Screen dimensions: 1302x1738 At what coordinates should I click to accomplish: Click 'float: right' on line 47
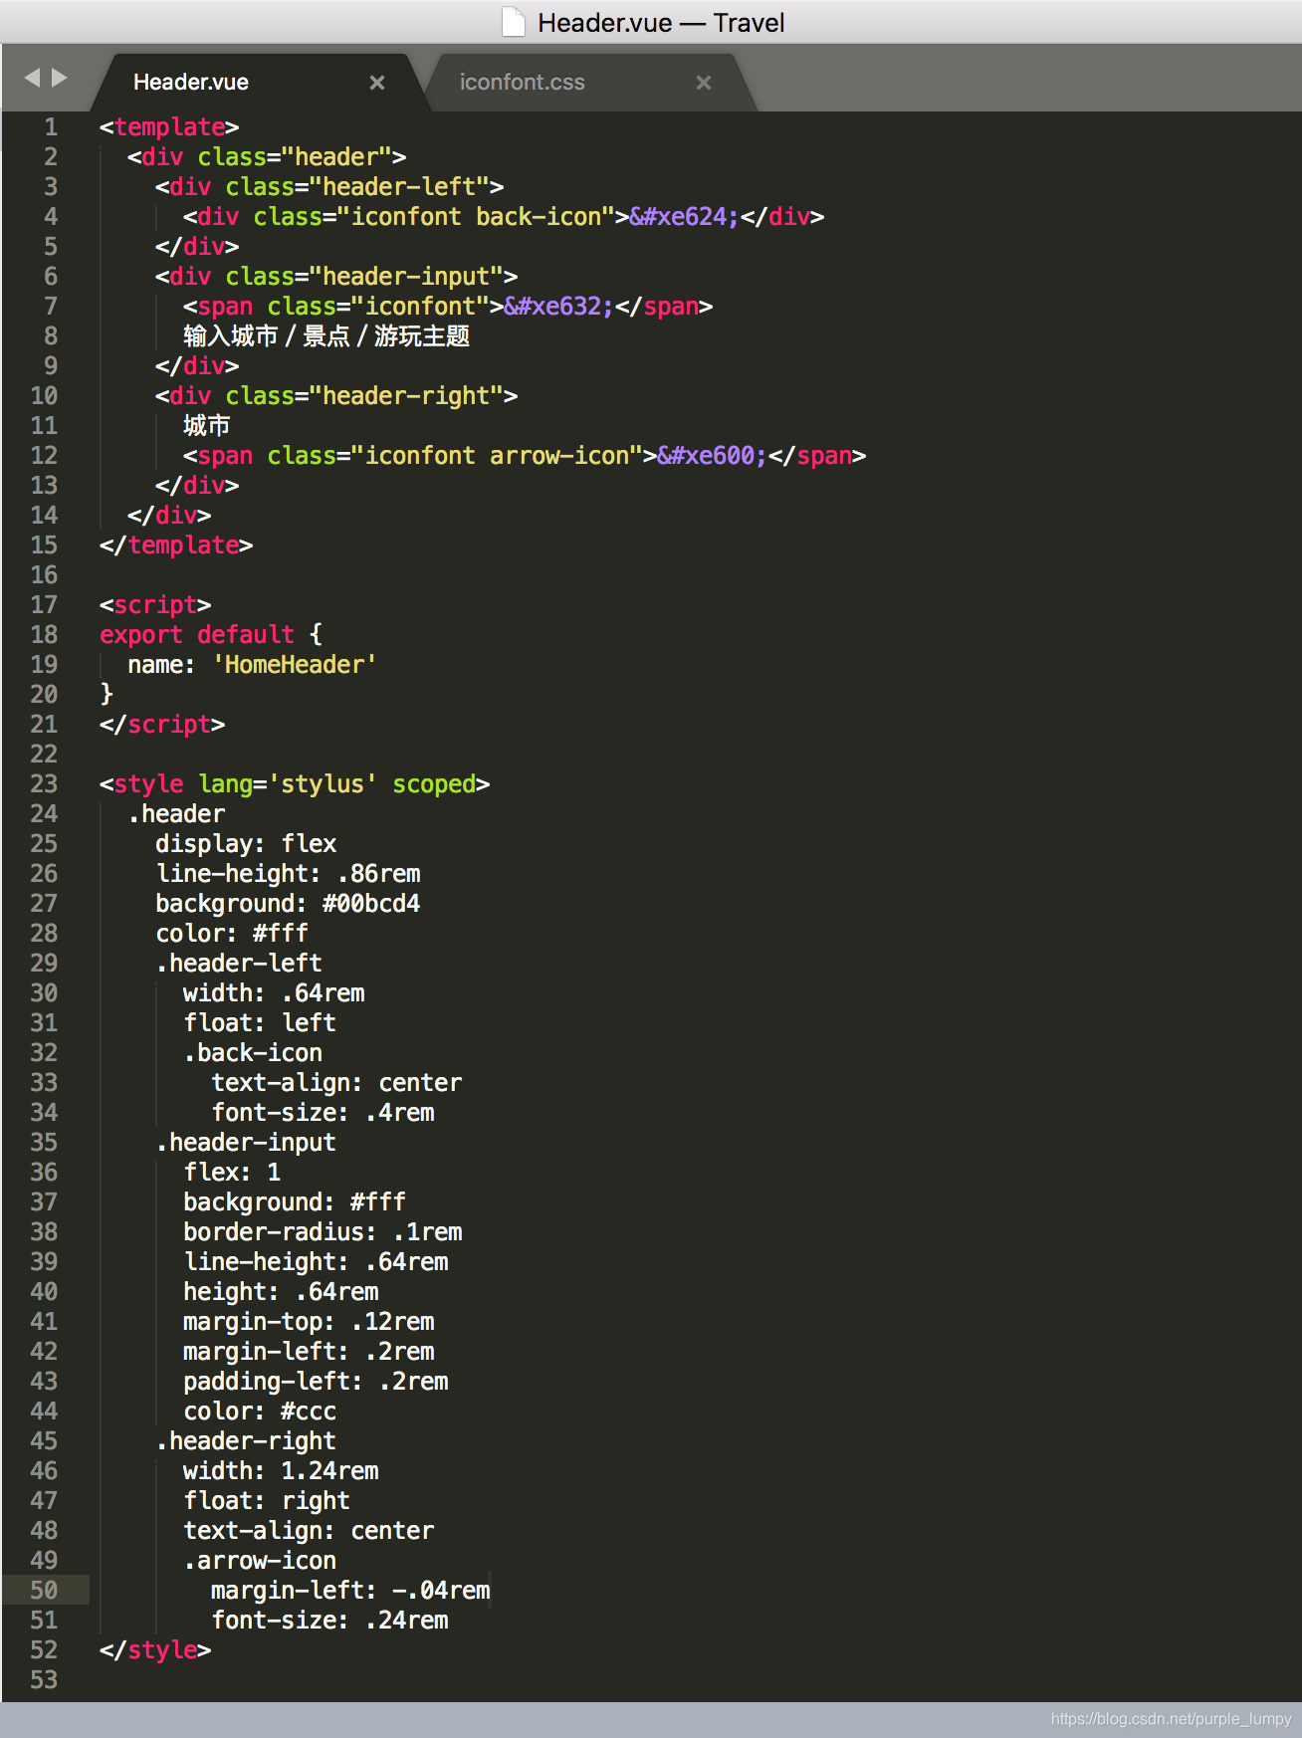click(267, 1501)
